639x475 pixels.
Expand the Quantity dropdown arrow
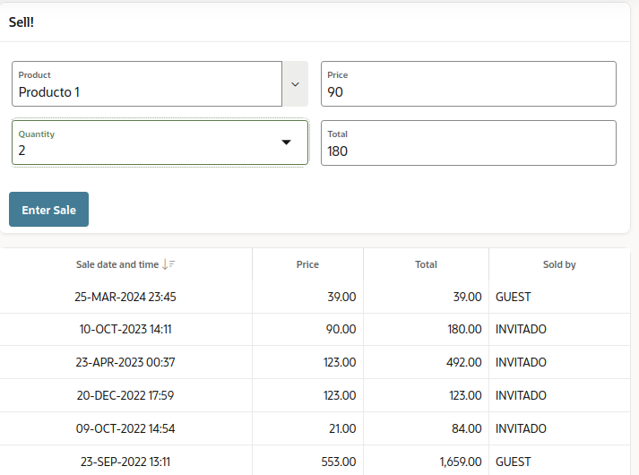coord(287,142)
